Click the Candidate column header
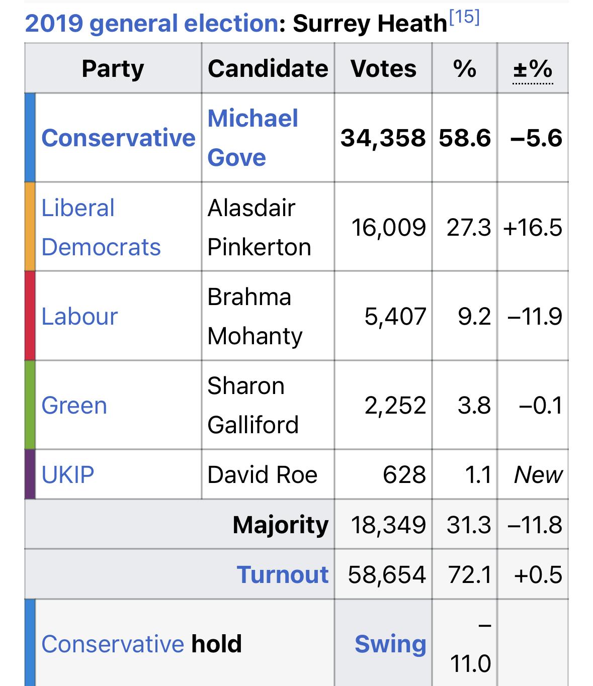Viewport: 593px width, 686px height. click(x=268, y=68)
